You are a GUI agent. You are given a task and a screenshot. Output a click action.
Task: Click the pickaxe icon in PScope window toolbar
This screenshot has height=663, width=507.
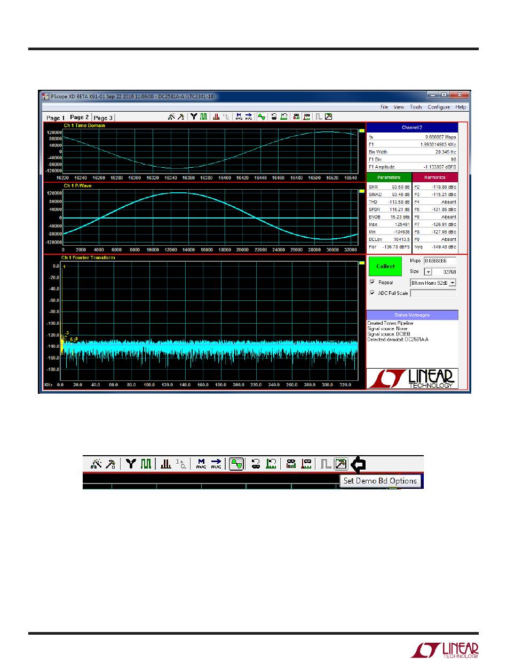click(181, 116)
